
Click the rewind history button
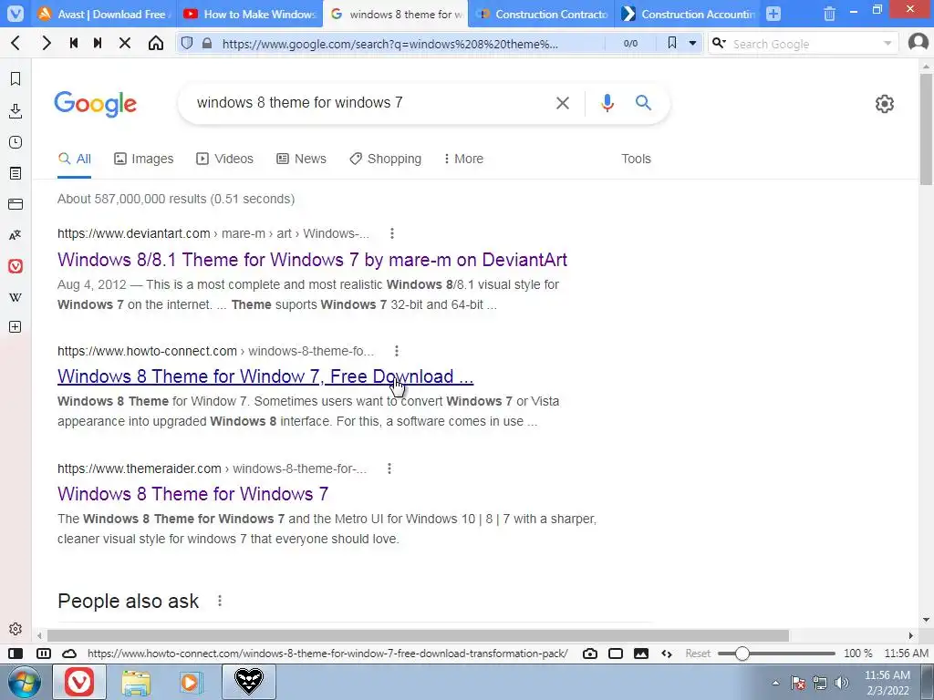tap(74, 43)
